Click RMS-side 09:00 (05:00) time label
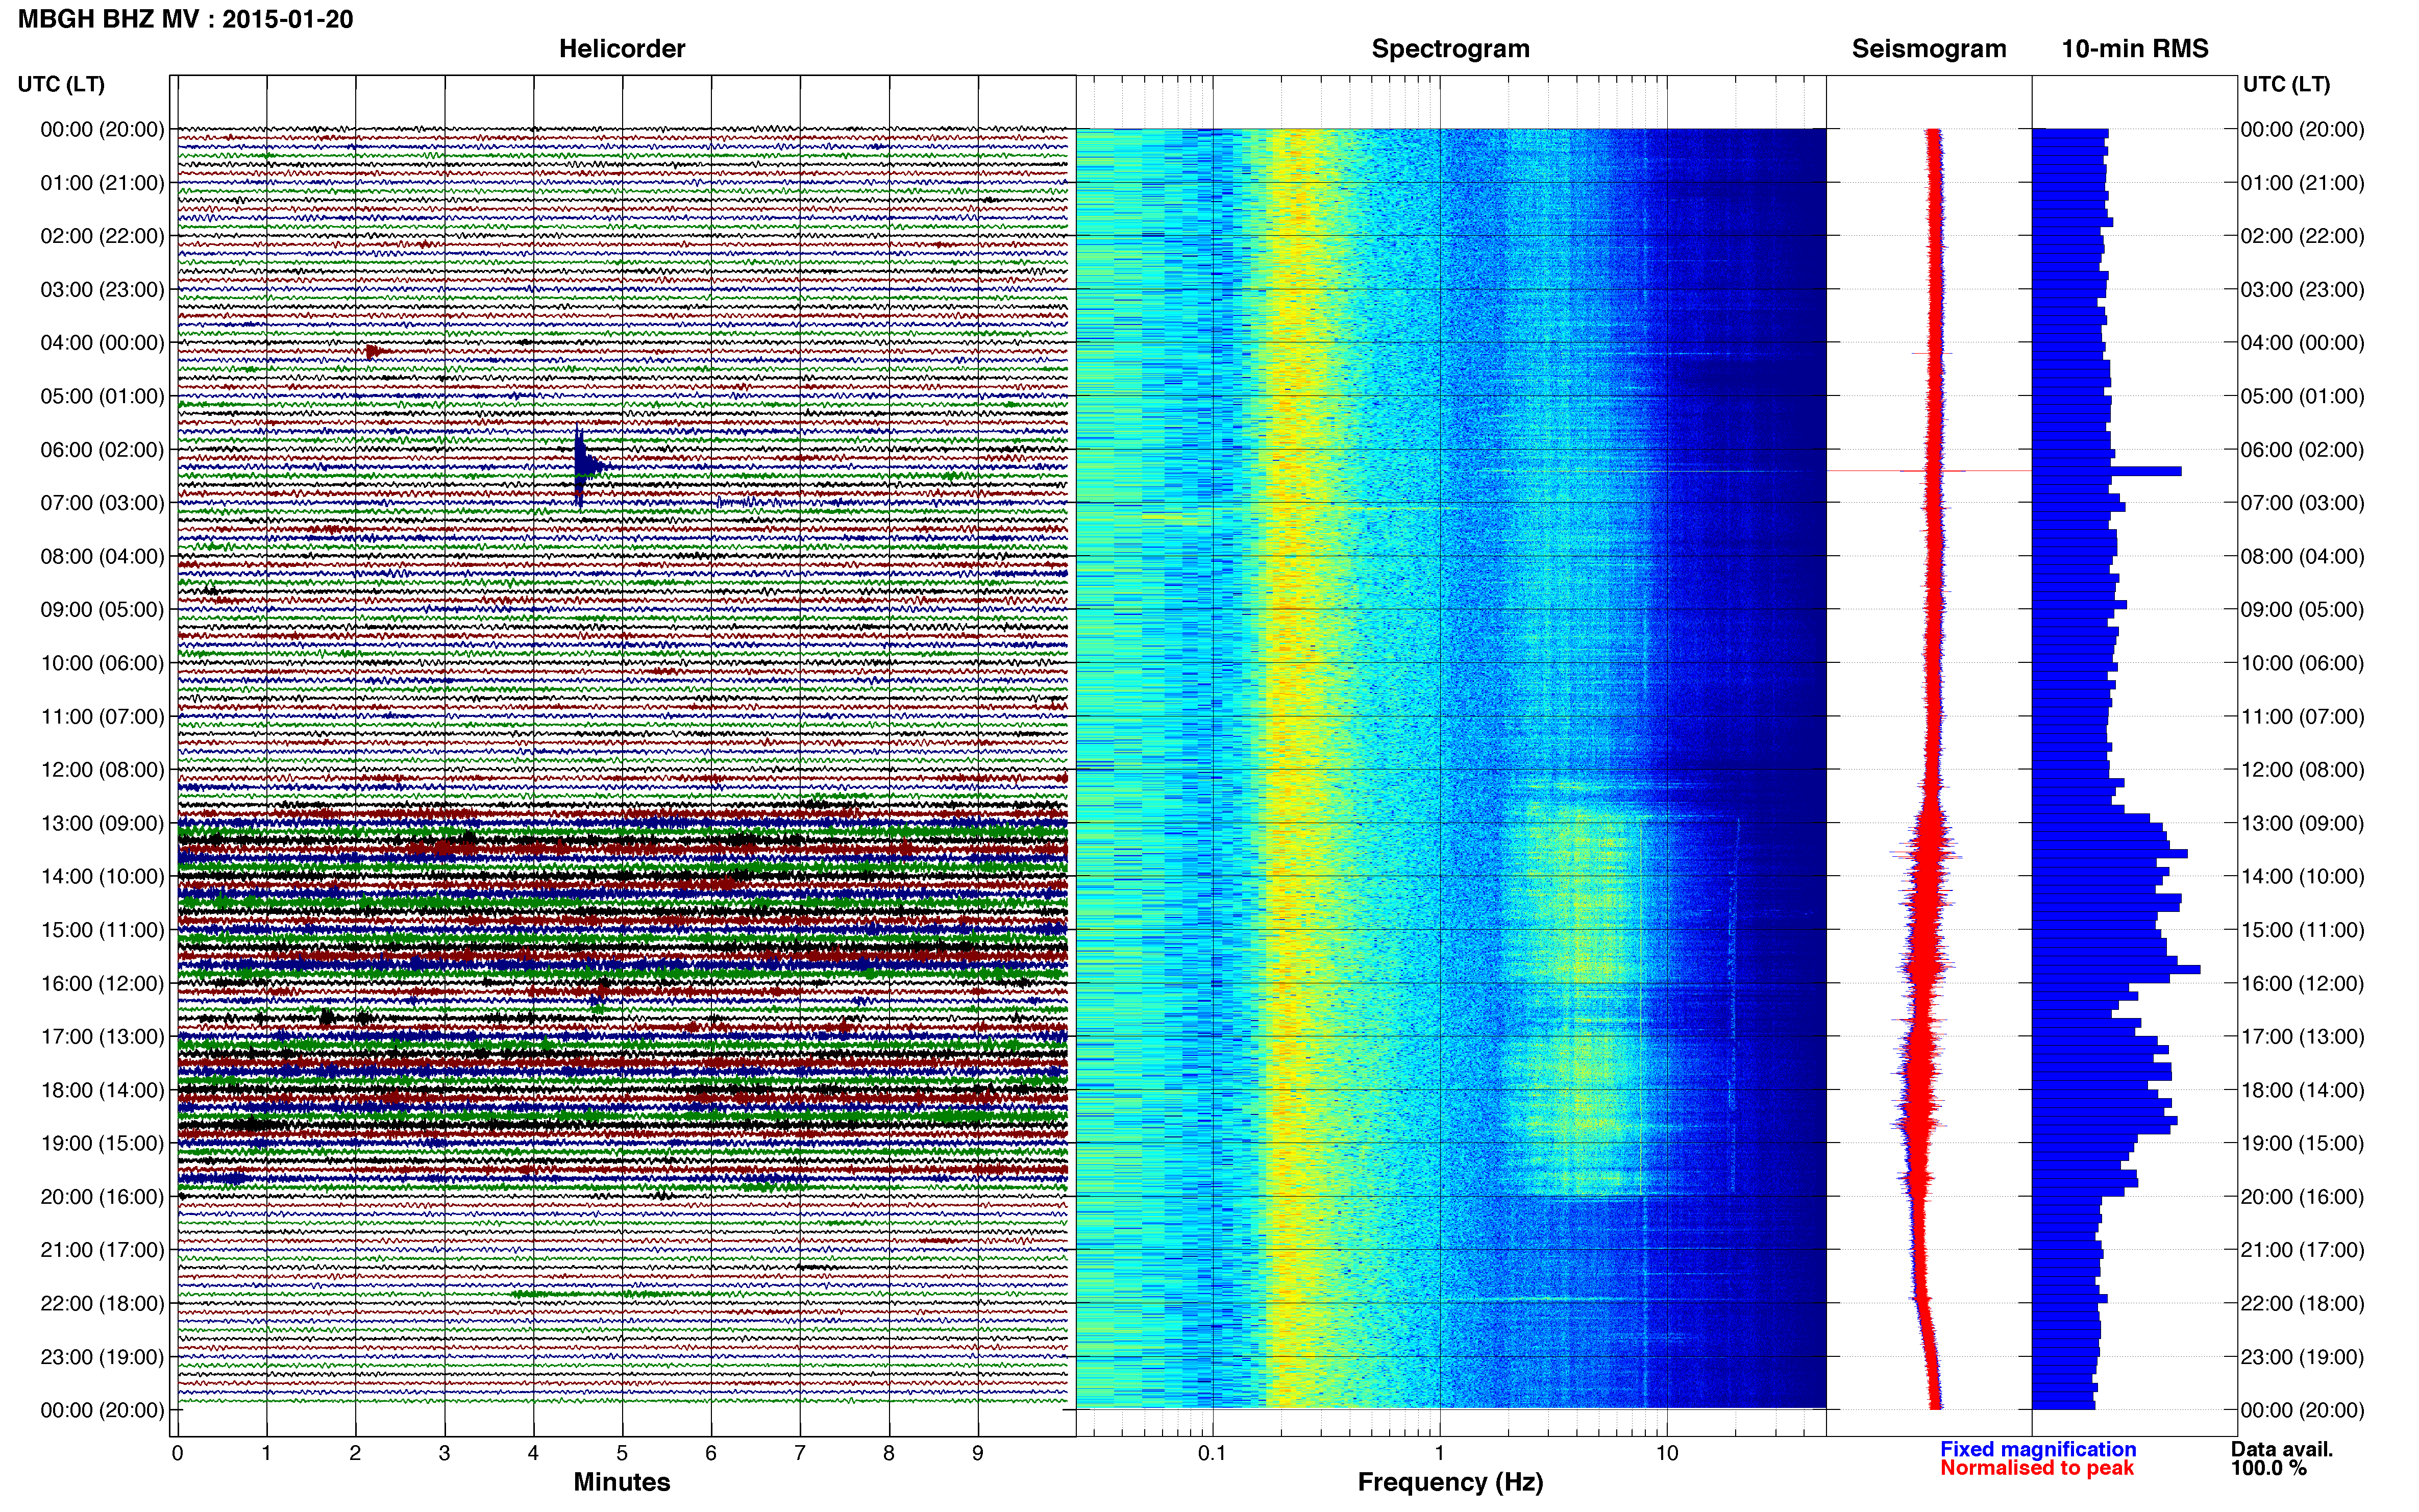This screenshot has width=2419, height=1512. pos(2302,610)
